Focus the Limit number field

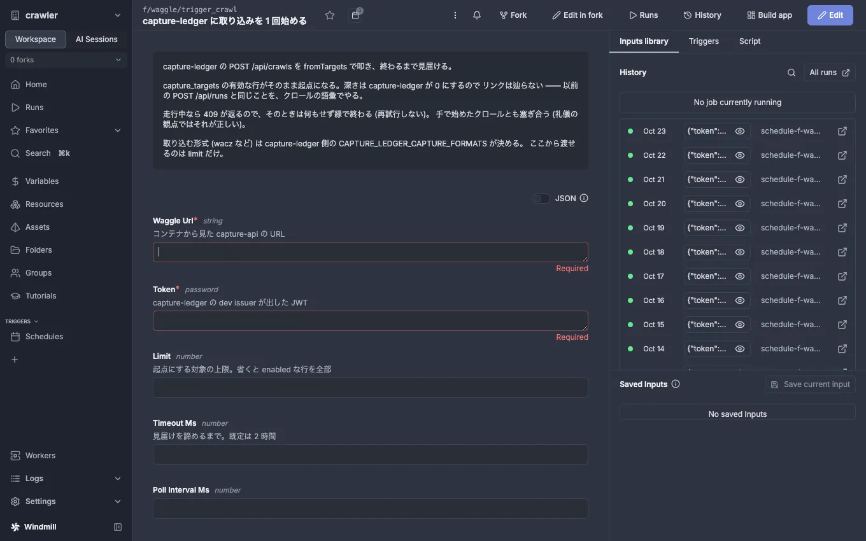click(371, 388)
